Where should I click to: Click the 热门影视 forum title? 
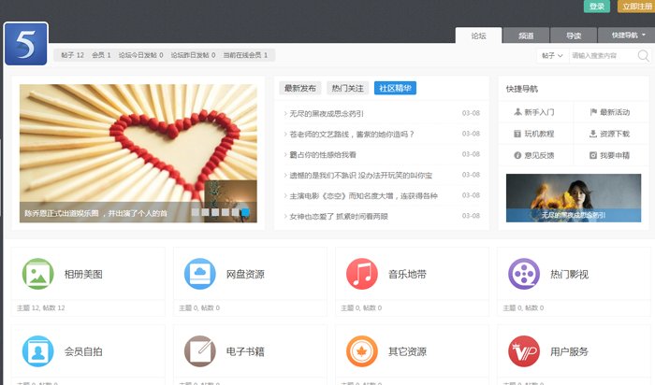click(569, 274)
